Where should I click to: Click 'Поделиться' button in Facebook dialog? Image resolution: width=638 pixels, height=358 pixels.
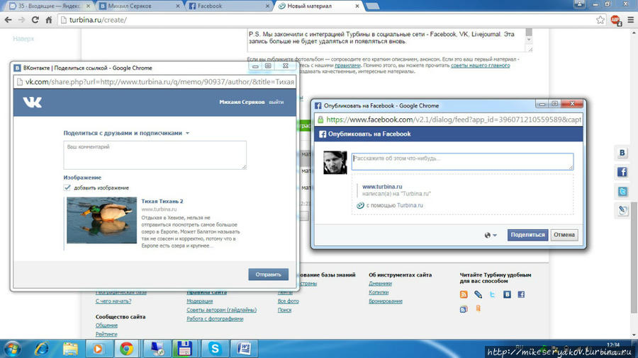tap(527, 235)
